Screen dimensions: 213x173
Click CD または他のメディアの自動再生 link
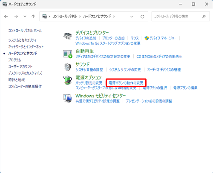tap(159, 57)
